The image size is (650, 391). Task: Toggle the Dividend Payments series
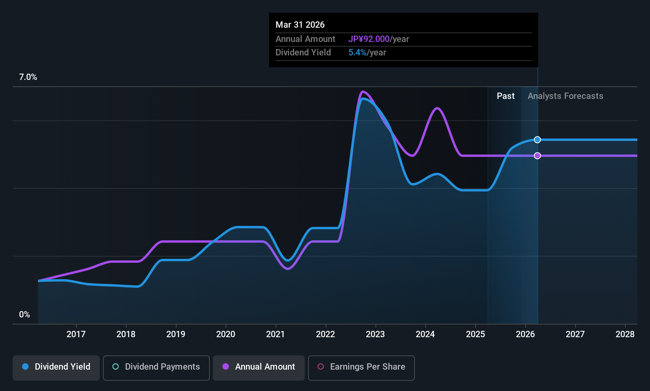coord(156,368)
